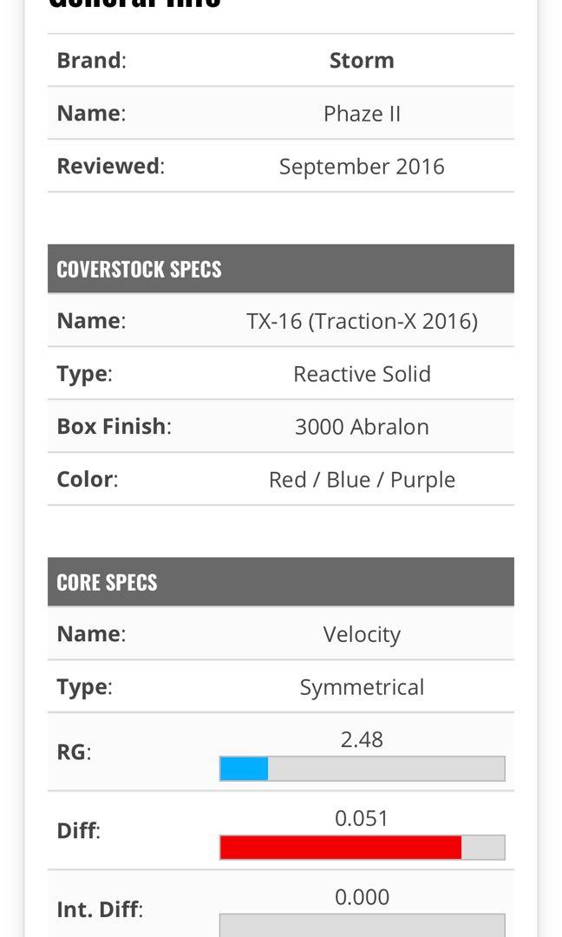Click the Red / Blue / Purple color value
This screenshot has height=937, width=562.
tap(362, 480)
